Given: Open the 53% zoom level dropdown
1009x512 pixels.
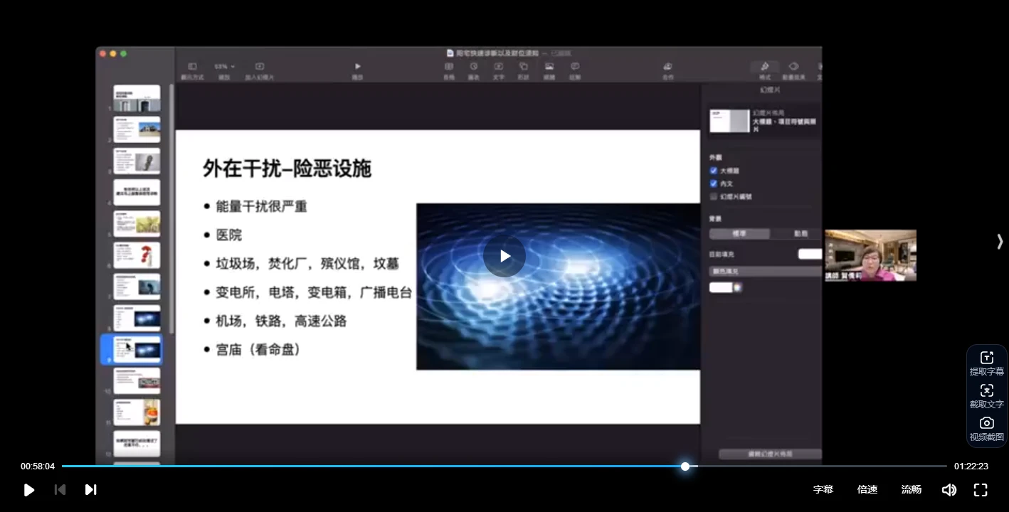Looking at the screenshot, I should (223, 65).
